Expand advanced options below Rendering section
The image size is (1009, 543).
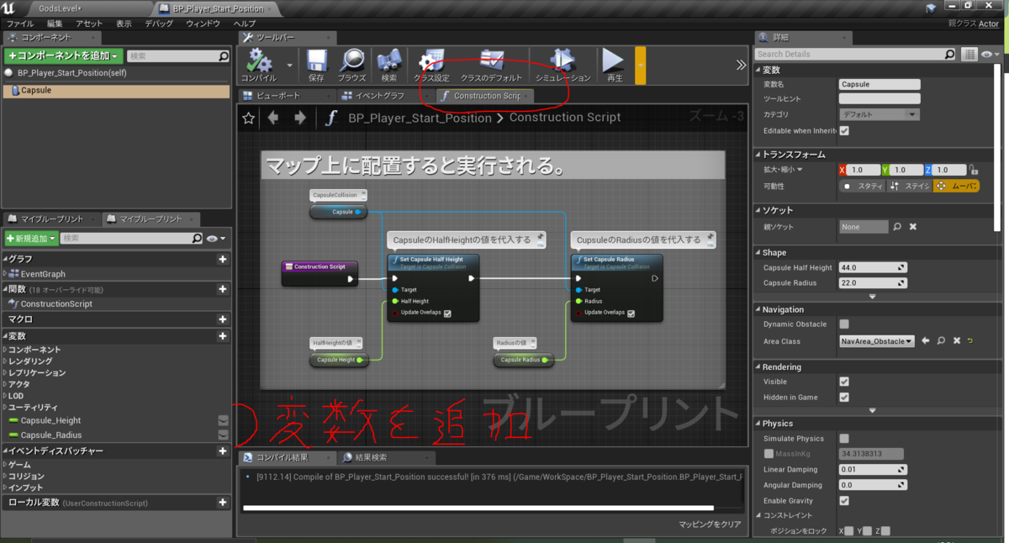(873, 410)
